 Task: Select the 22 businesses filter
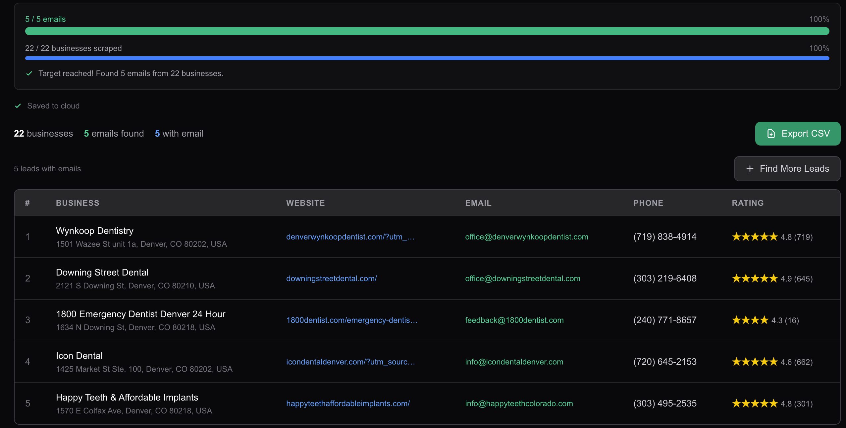[x=43, y=133]
